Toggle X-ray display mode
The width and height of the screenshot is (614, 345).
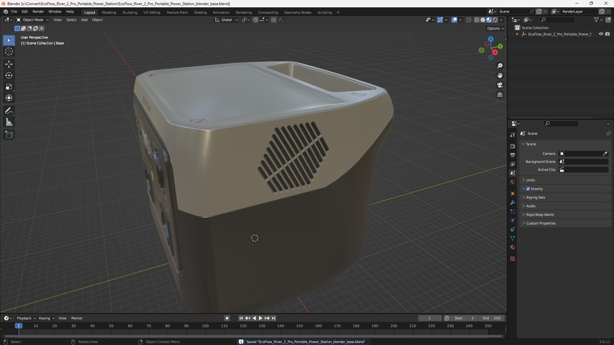[x=468, y=20]
